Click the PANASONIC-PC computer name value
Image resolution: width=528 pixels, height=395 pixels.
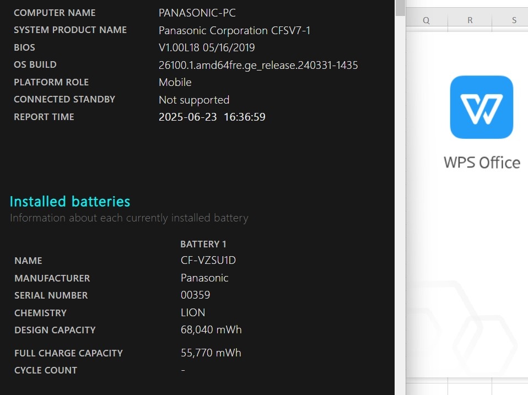[197, 13]
